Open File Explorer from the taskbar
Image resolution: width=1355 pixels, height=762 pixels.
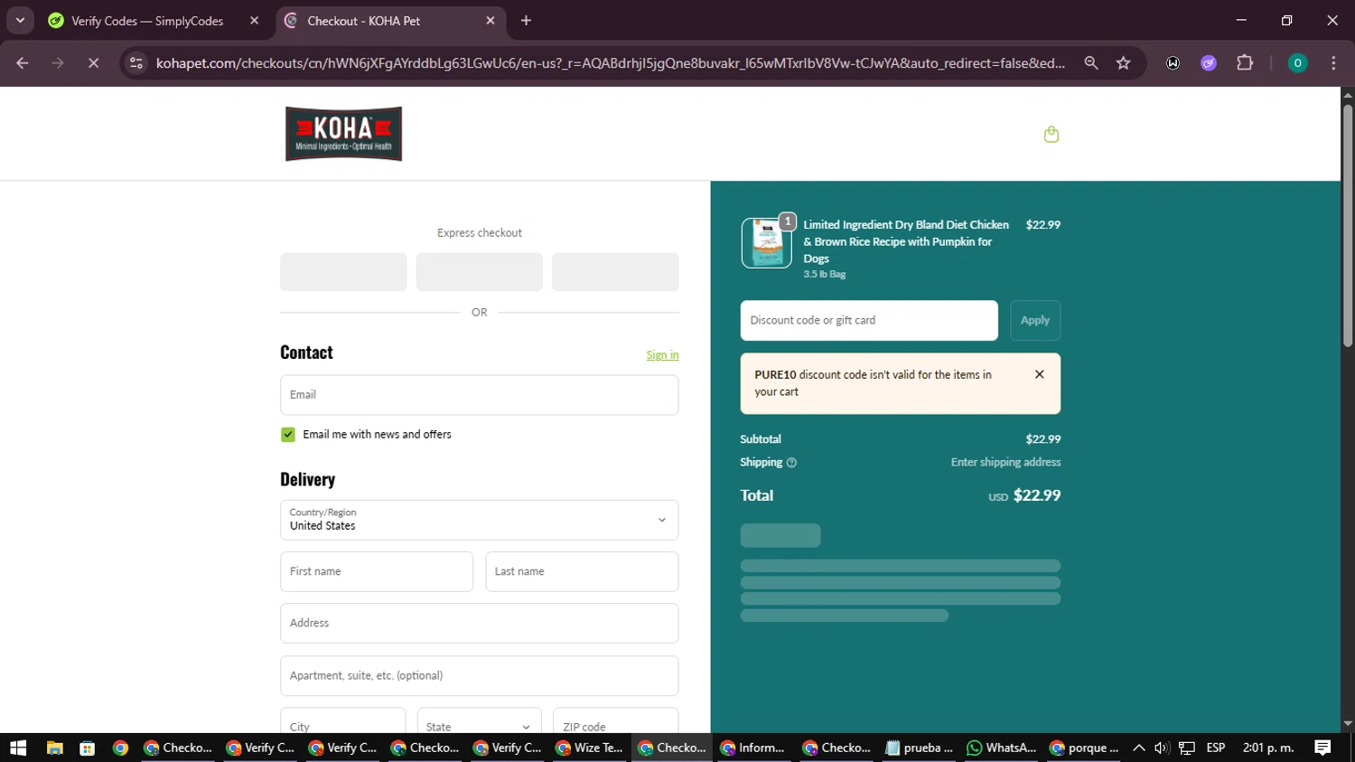pyautogui.click(x=54, y=748)
